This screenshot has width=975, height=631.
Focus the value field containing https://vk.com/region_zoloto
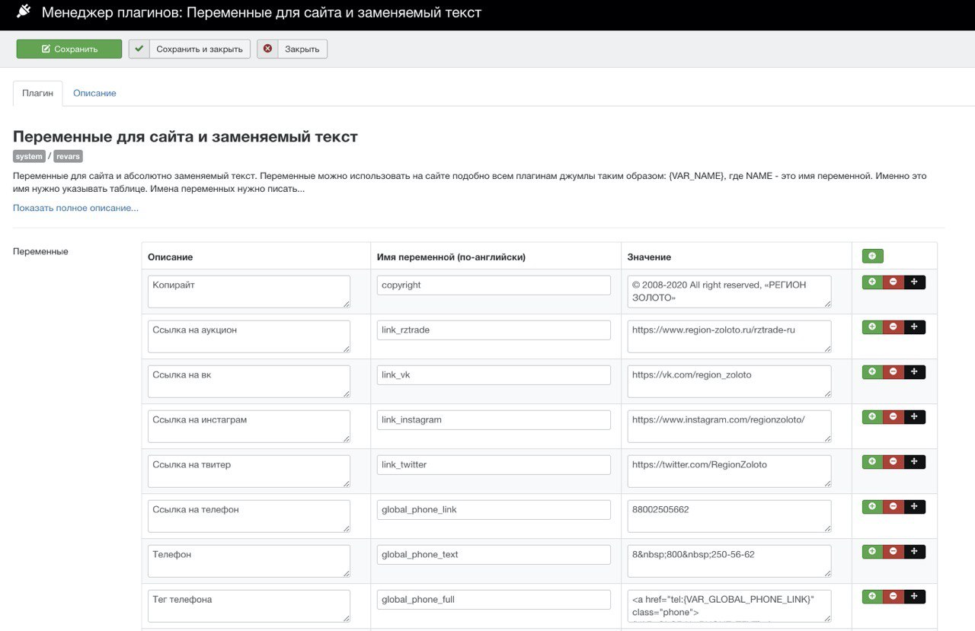(x=729, y=381)
